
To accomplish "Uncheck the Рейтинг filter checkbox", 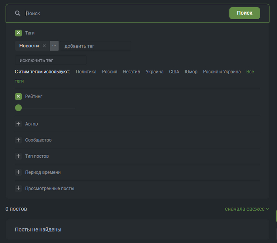I will point(18,96).
